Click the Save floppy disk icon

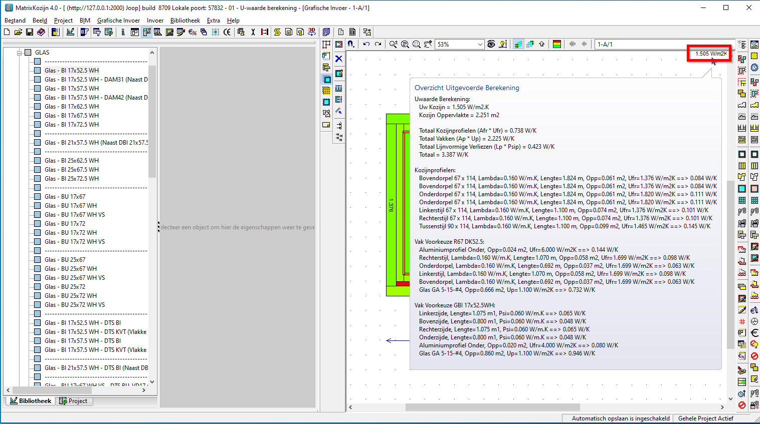(x=30, y=32)
